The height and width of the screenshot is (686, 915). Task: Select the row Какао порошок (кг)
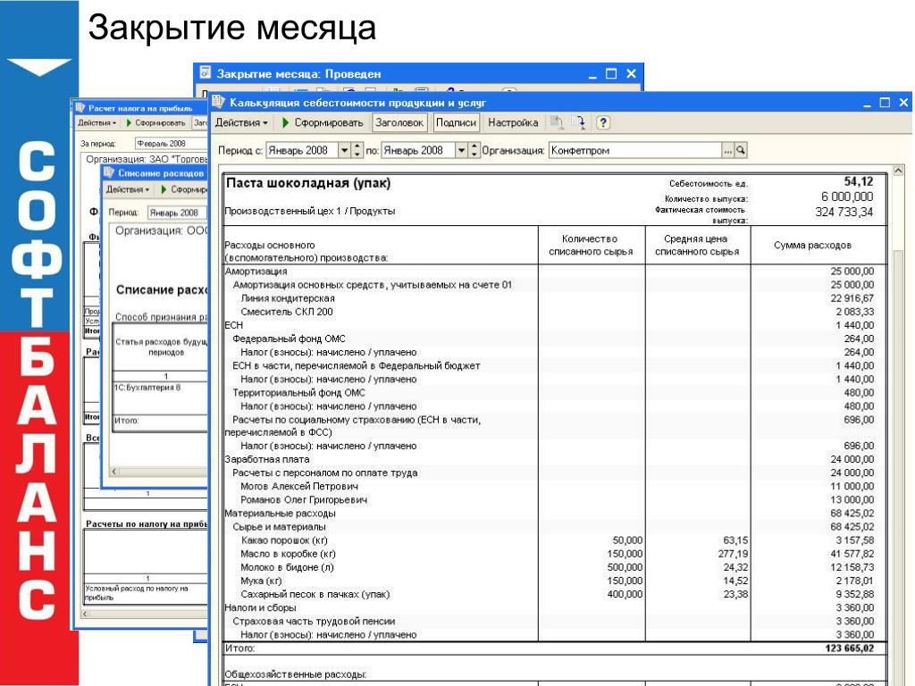point(555,540)
